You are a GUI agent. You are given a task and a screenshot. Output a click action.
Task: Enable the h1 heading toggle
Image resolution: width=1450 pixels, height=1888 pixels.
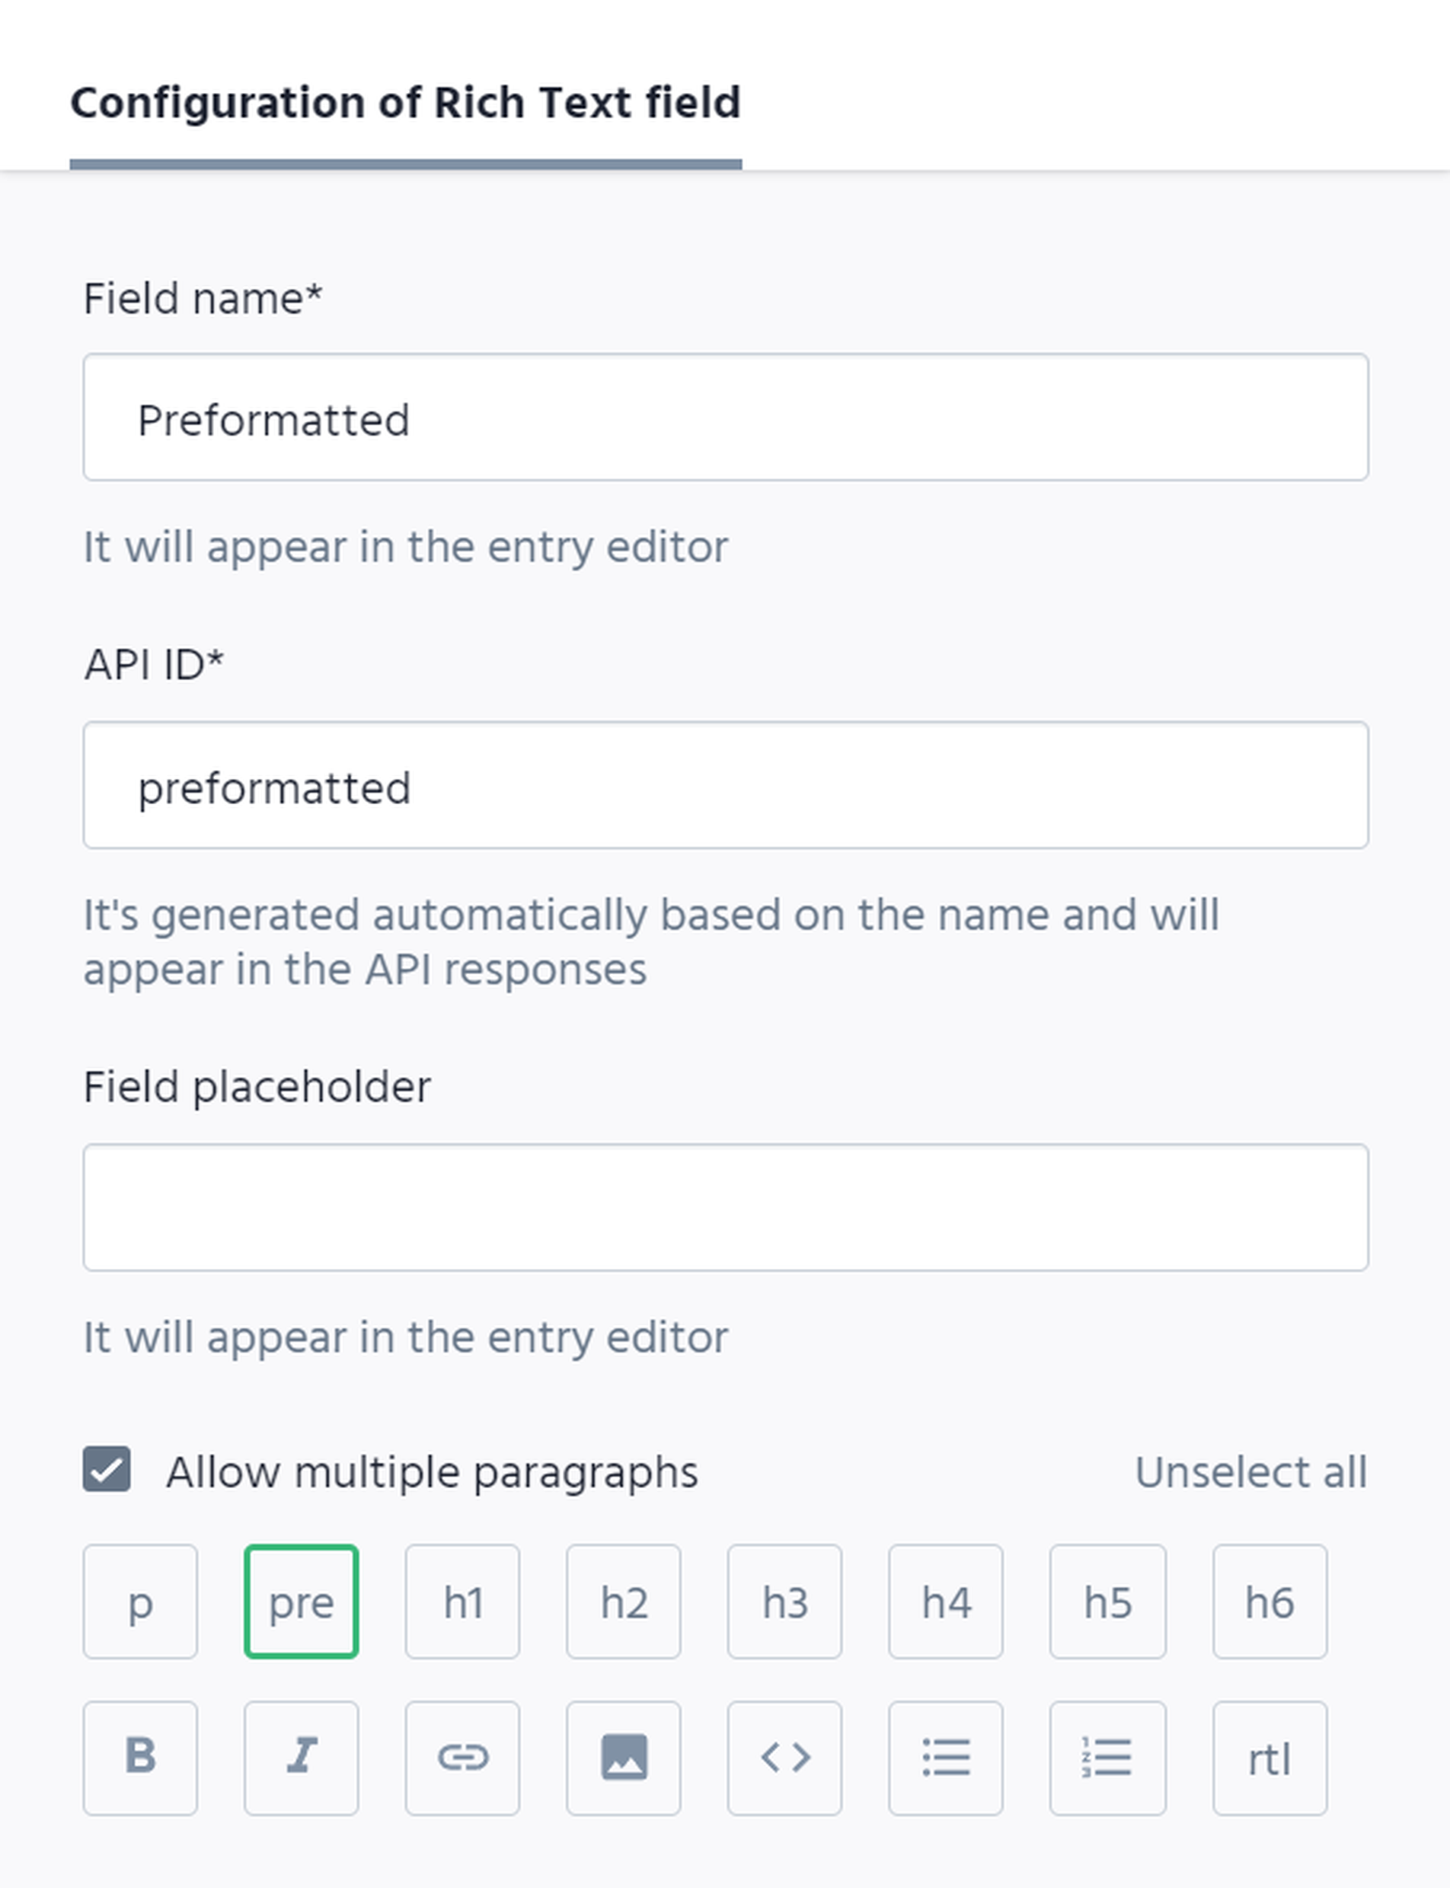462,1604
